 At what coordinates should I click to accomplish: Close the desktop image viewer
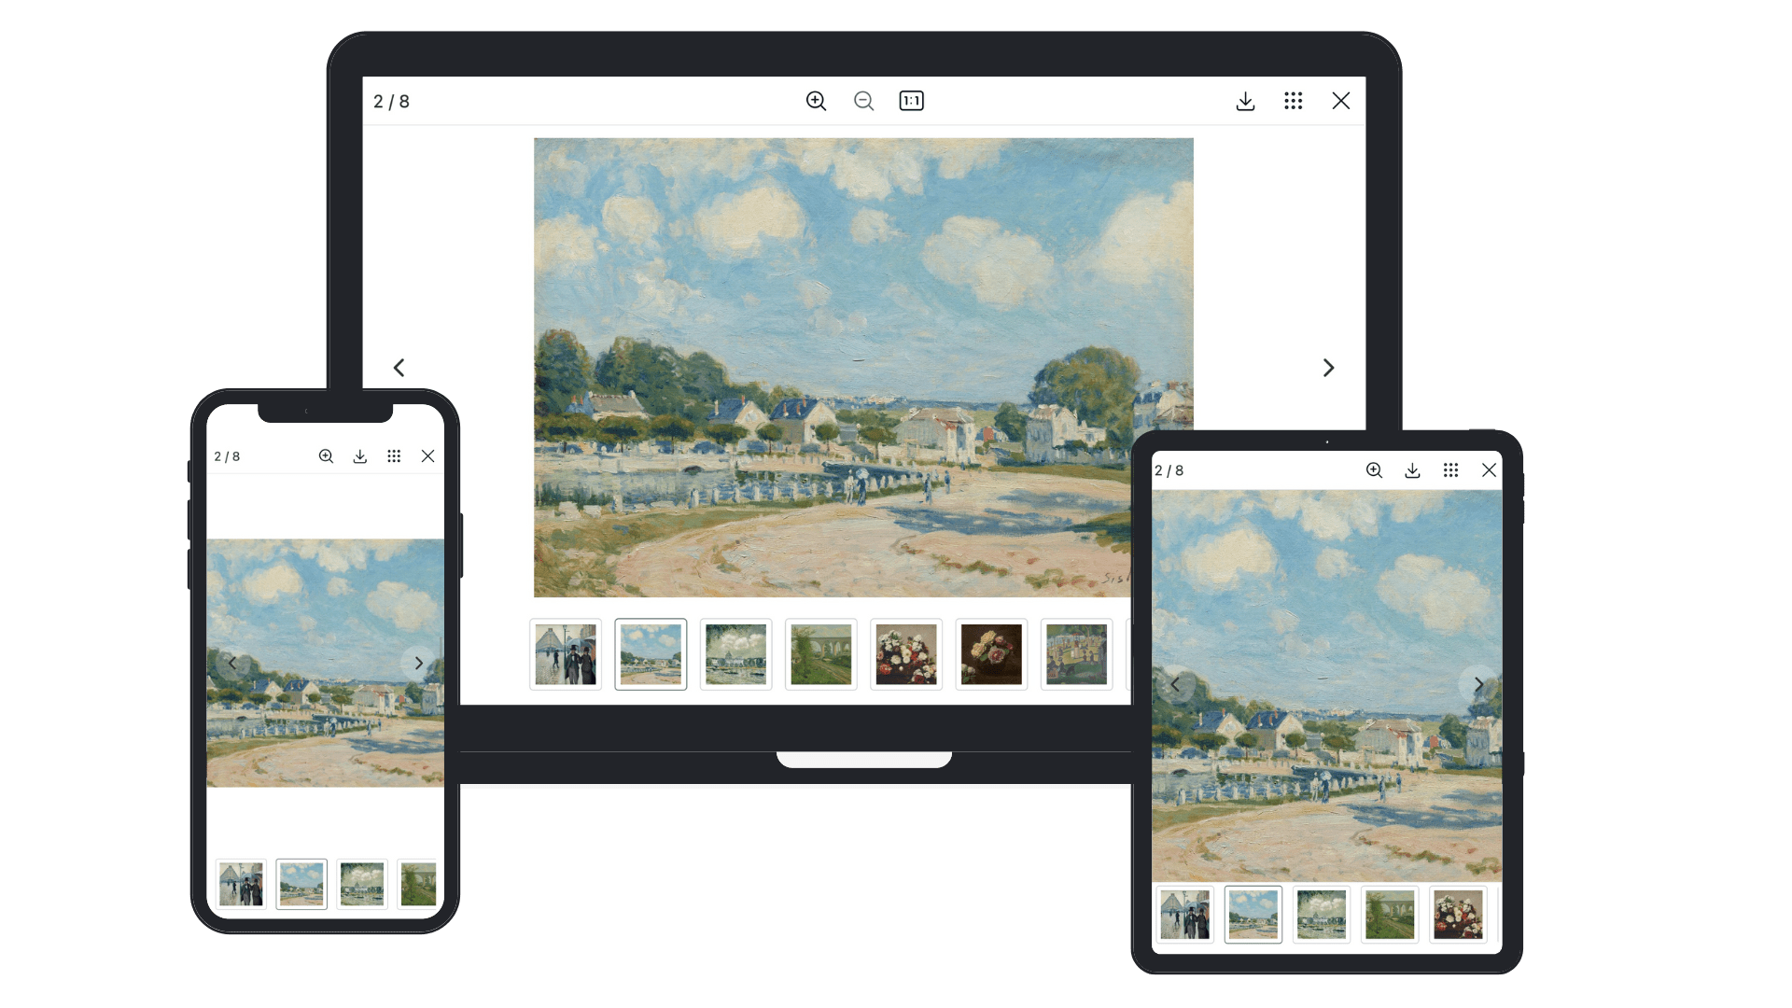coord(1341,101)
